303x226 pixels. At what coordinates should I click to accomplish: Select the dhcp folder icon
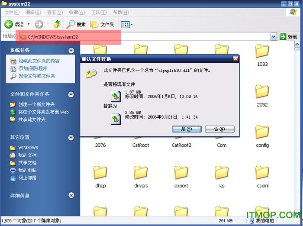(x=100, y=173)
